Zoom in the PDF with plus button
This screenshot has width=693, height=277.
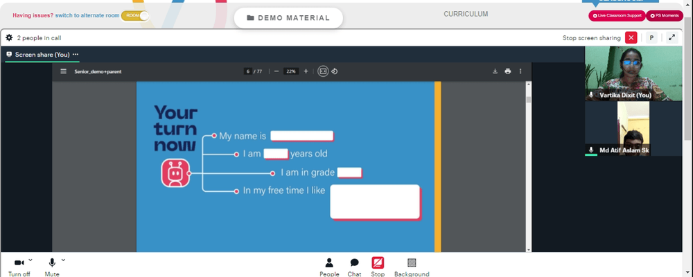(x=306, y=71)
